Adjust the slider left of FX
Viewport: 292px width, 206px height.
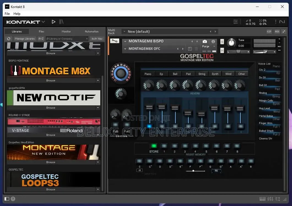[195, 171]
